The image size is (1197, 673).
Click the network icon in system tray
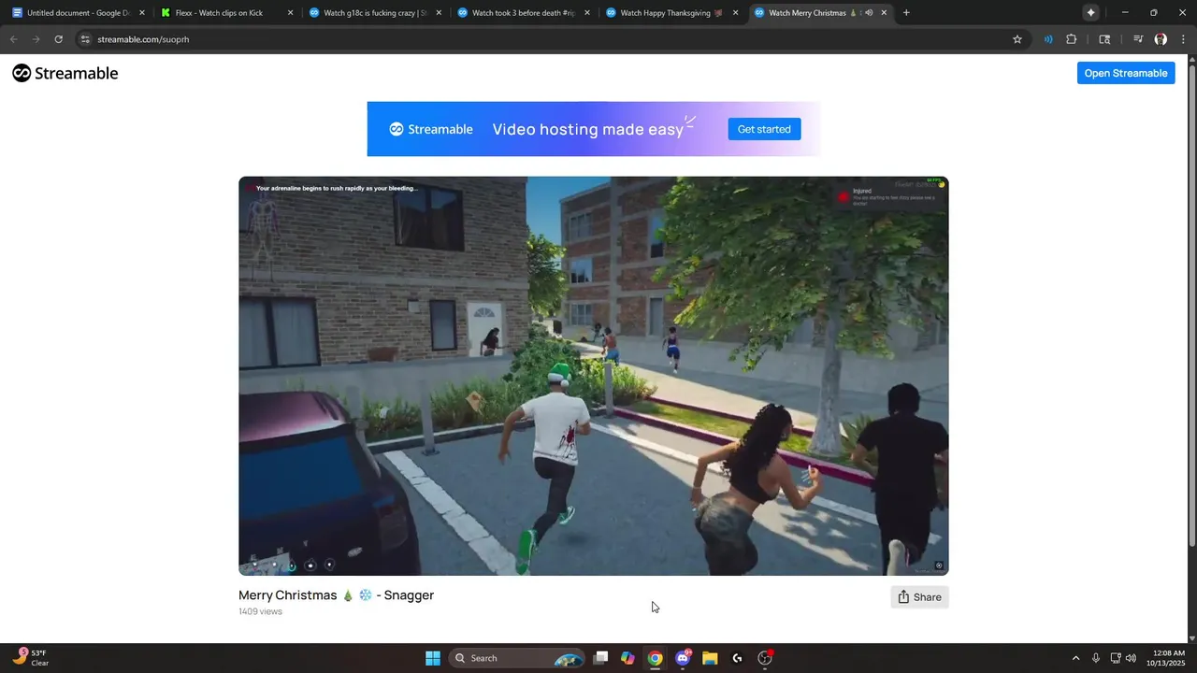click(1116, 658)
